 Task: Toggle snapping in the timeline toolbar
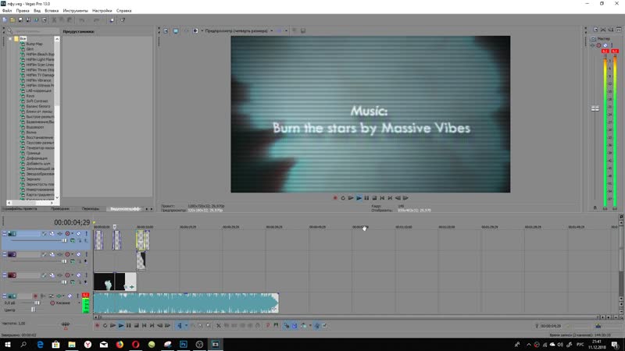tap(286, 325)
